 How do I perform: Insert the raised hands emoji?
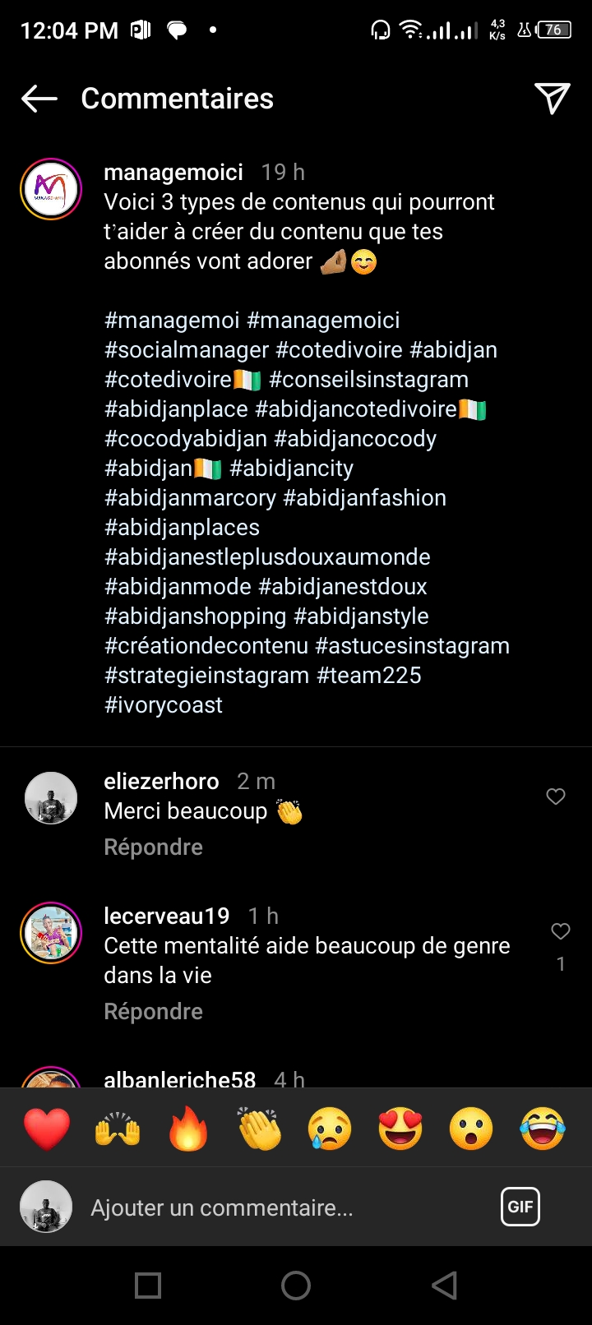click(x=118, y=1128)
